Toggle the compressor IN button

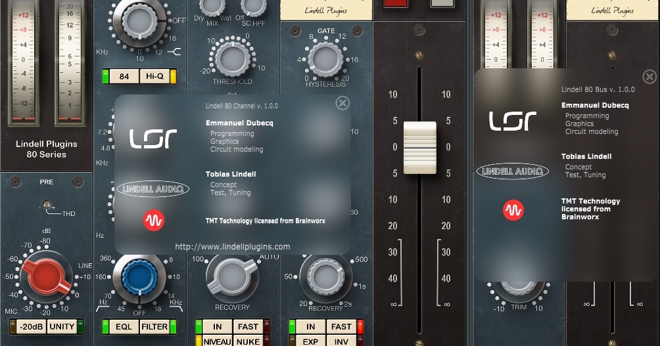217,327
